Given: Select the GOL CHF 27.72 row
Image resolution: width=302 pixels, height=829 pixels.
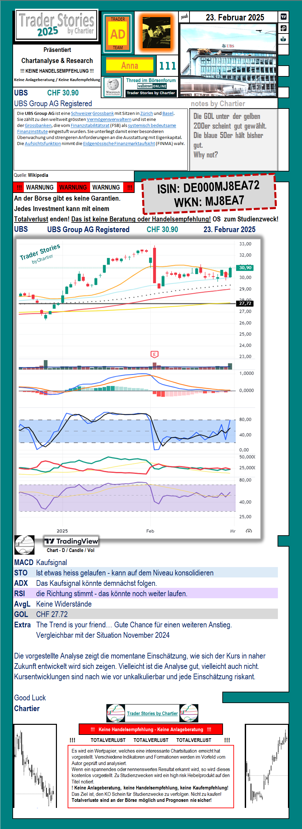Looking at the screenshot, I should (x=146, y=614).
